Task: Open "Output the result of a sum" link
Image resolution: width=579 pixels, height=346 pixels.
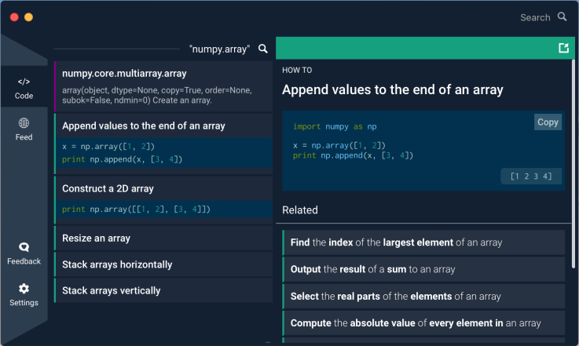Action: 423,269
